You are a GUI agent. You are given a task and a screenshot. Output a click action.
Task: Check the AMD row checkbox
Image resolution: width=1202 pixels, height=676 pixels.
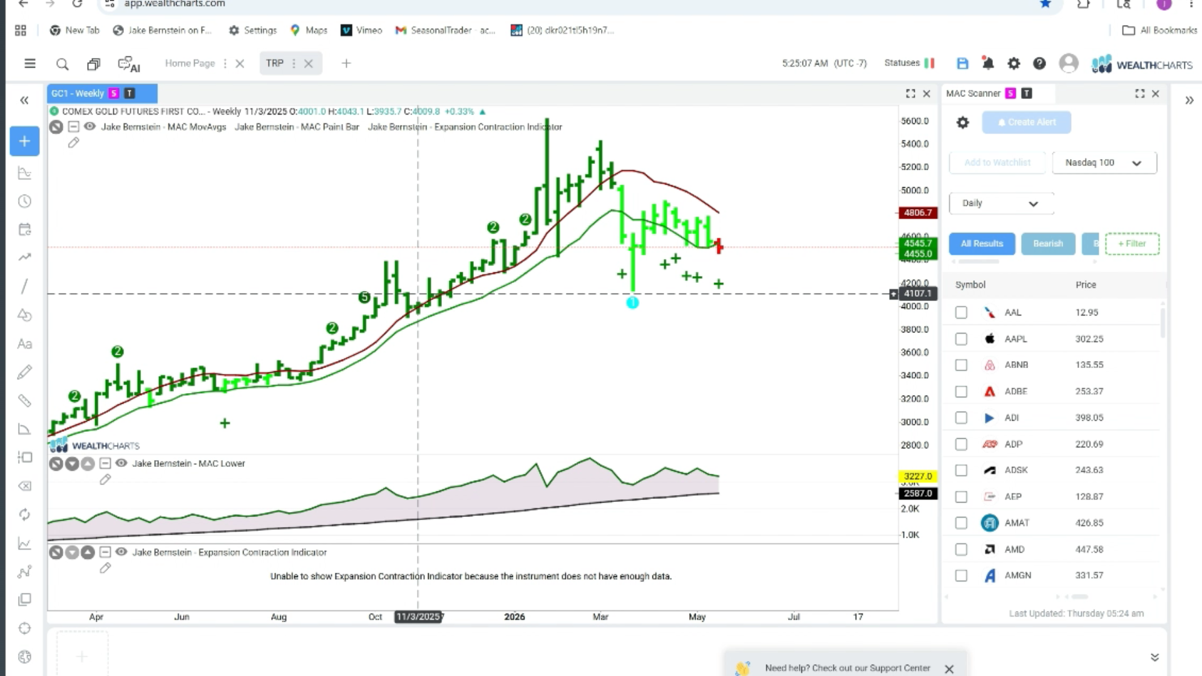tap(961, 549)
